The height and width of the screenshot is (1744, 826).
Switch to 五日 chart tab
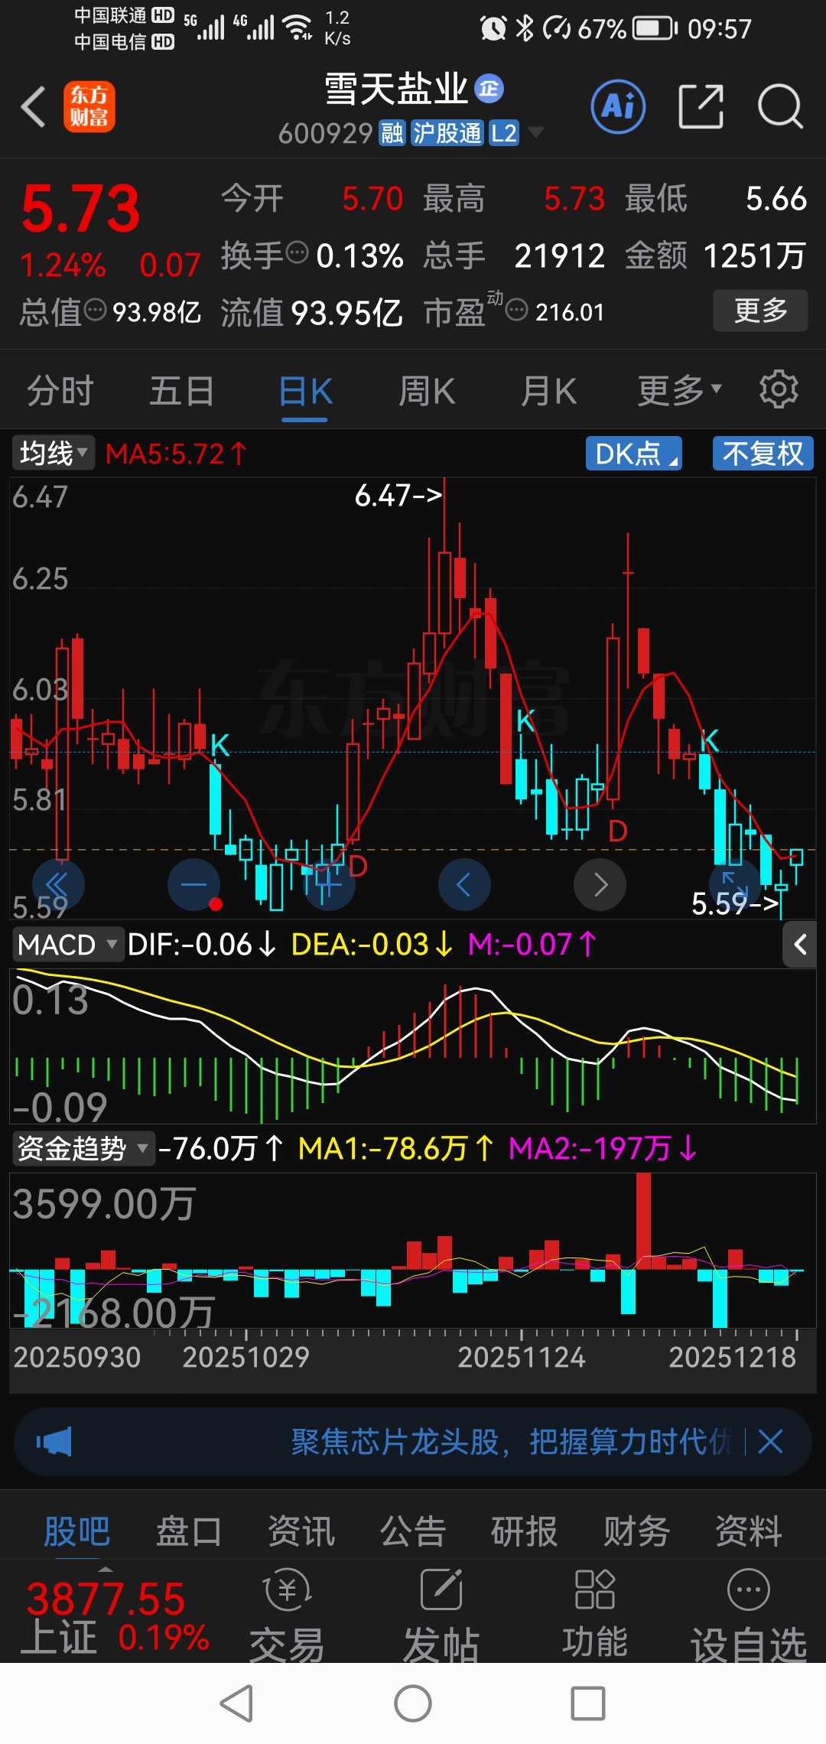click(x=181, y=390)
